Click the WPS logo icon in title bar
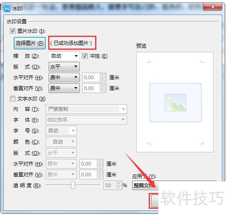 (7, 8)
